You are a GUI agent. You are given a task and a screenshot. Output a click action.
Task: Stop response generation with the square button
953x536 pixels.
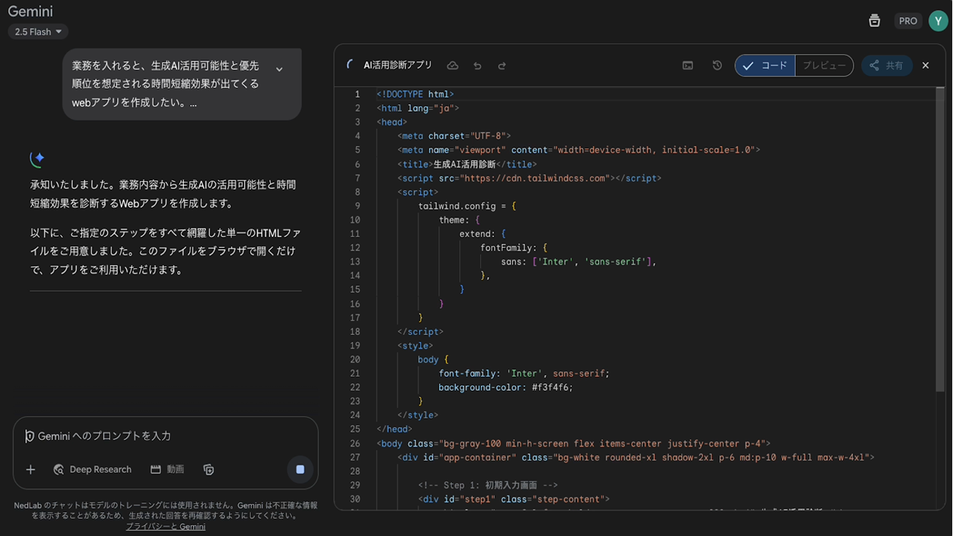(x=300, y=470)
